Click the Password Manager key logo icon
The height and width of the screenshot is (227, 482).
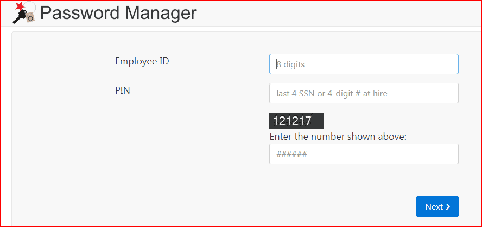[x=24, y=12]
